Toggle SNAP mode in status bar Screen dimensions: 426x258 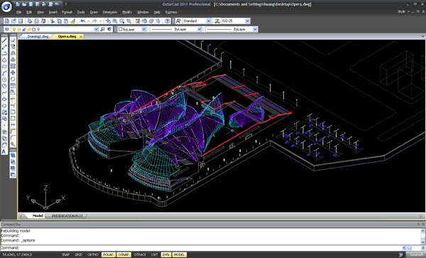point(65,254)
